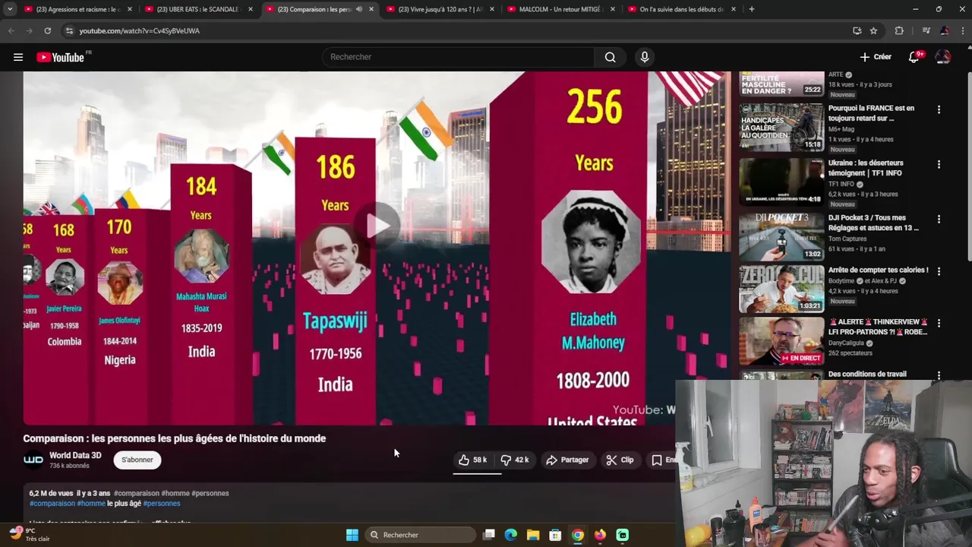Open options for Ukraine déserteurs video

[x=939, y=164]
